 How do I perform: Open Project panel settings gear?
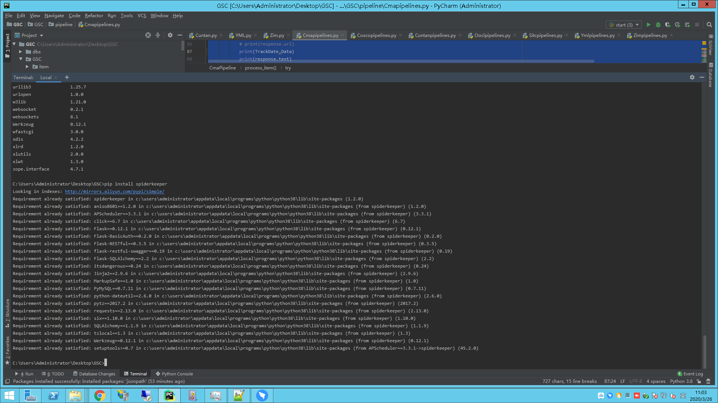[170, 35]
